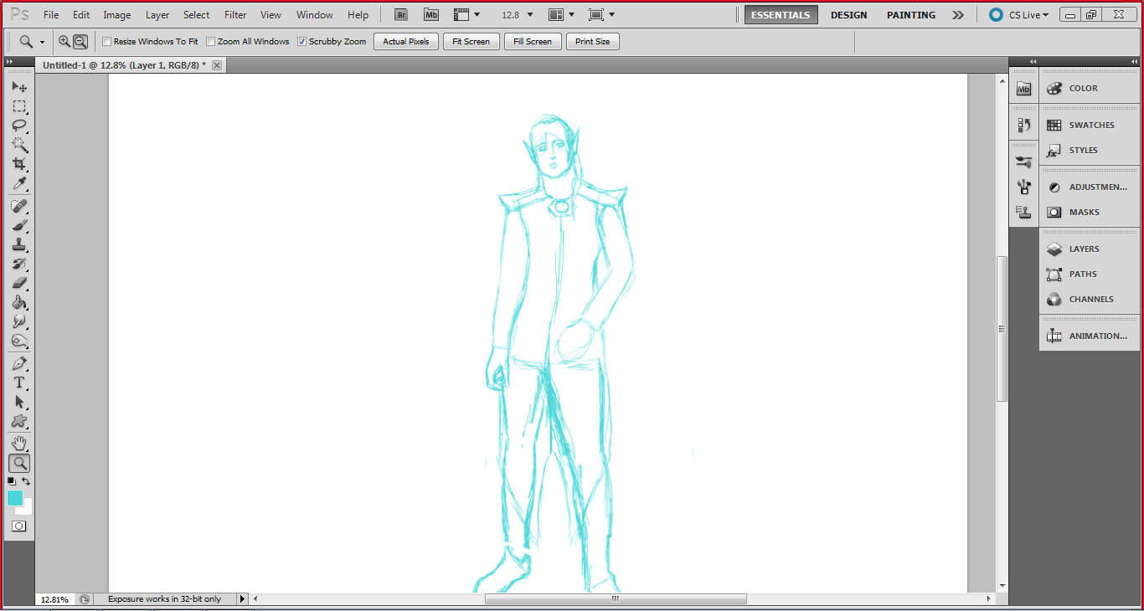1144x611 pixels.
Task: Expand the toolbox to two columns
Action: click(x=9, y=62)
